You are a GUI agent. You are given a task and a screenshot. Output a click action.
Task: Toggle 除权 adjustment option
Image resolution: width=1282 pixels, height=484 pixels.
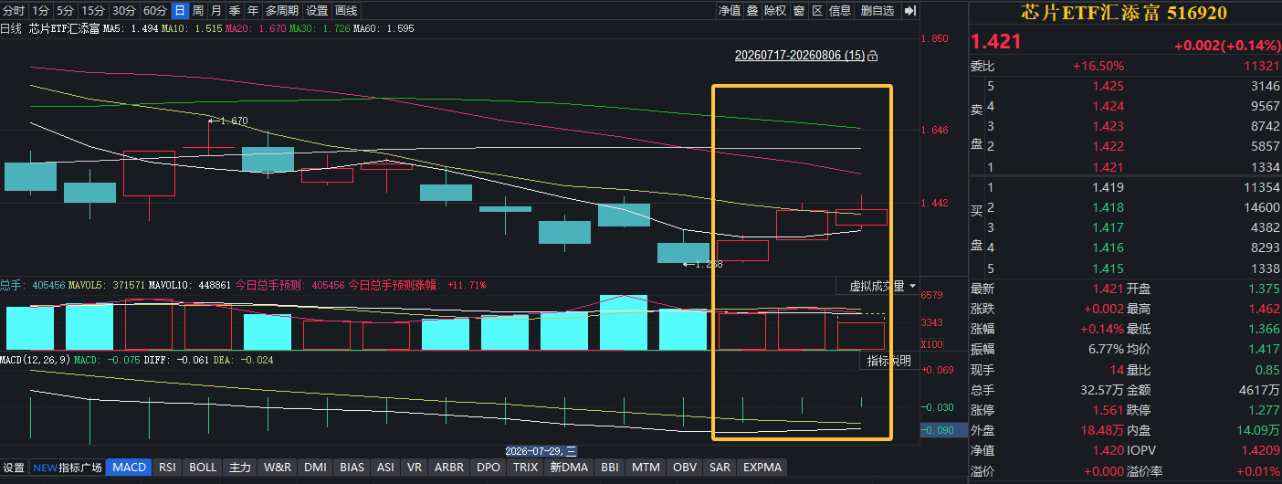775,11
